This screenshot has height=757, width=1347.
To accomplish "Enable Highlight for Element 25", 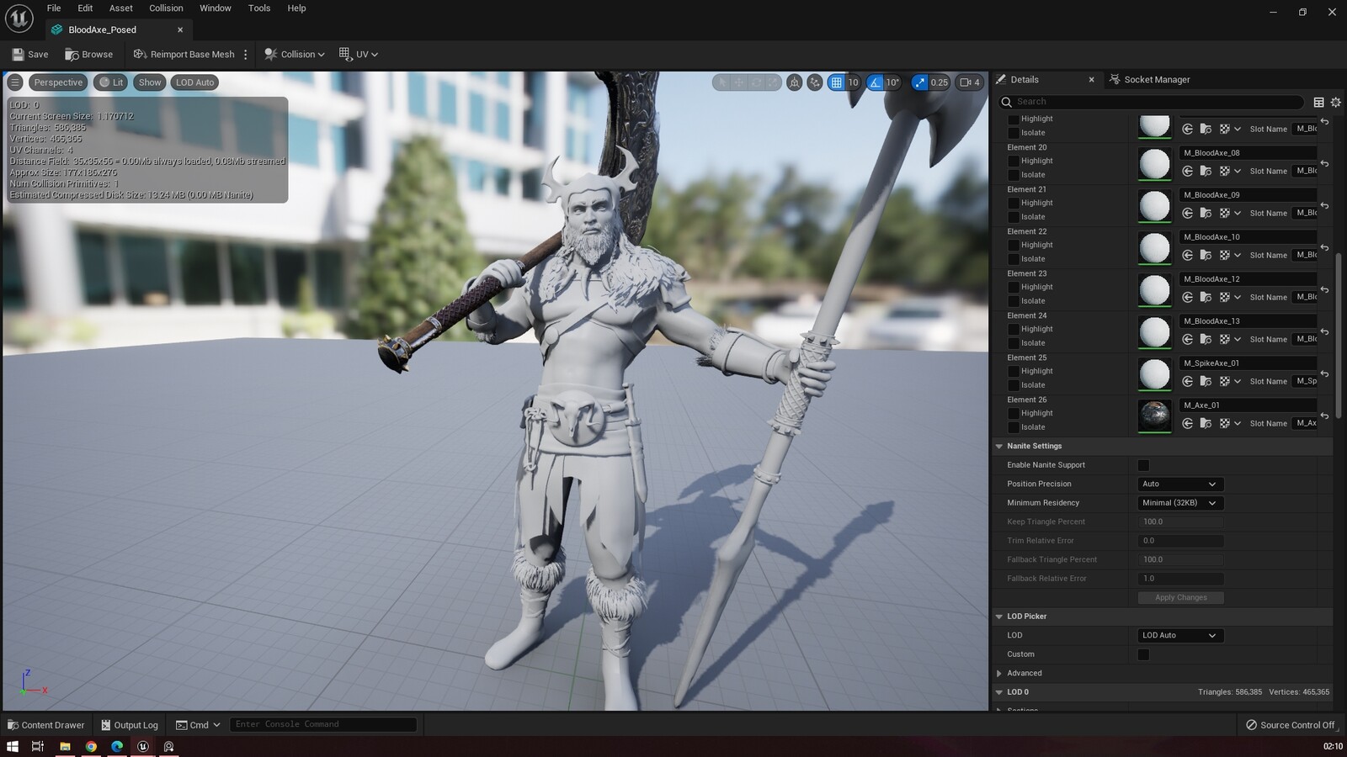I will (1014, 372).
